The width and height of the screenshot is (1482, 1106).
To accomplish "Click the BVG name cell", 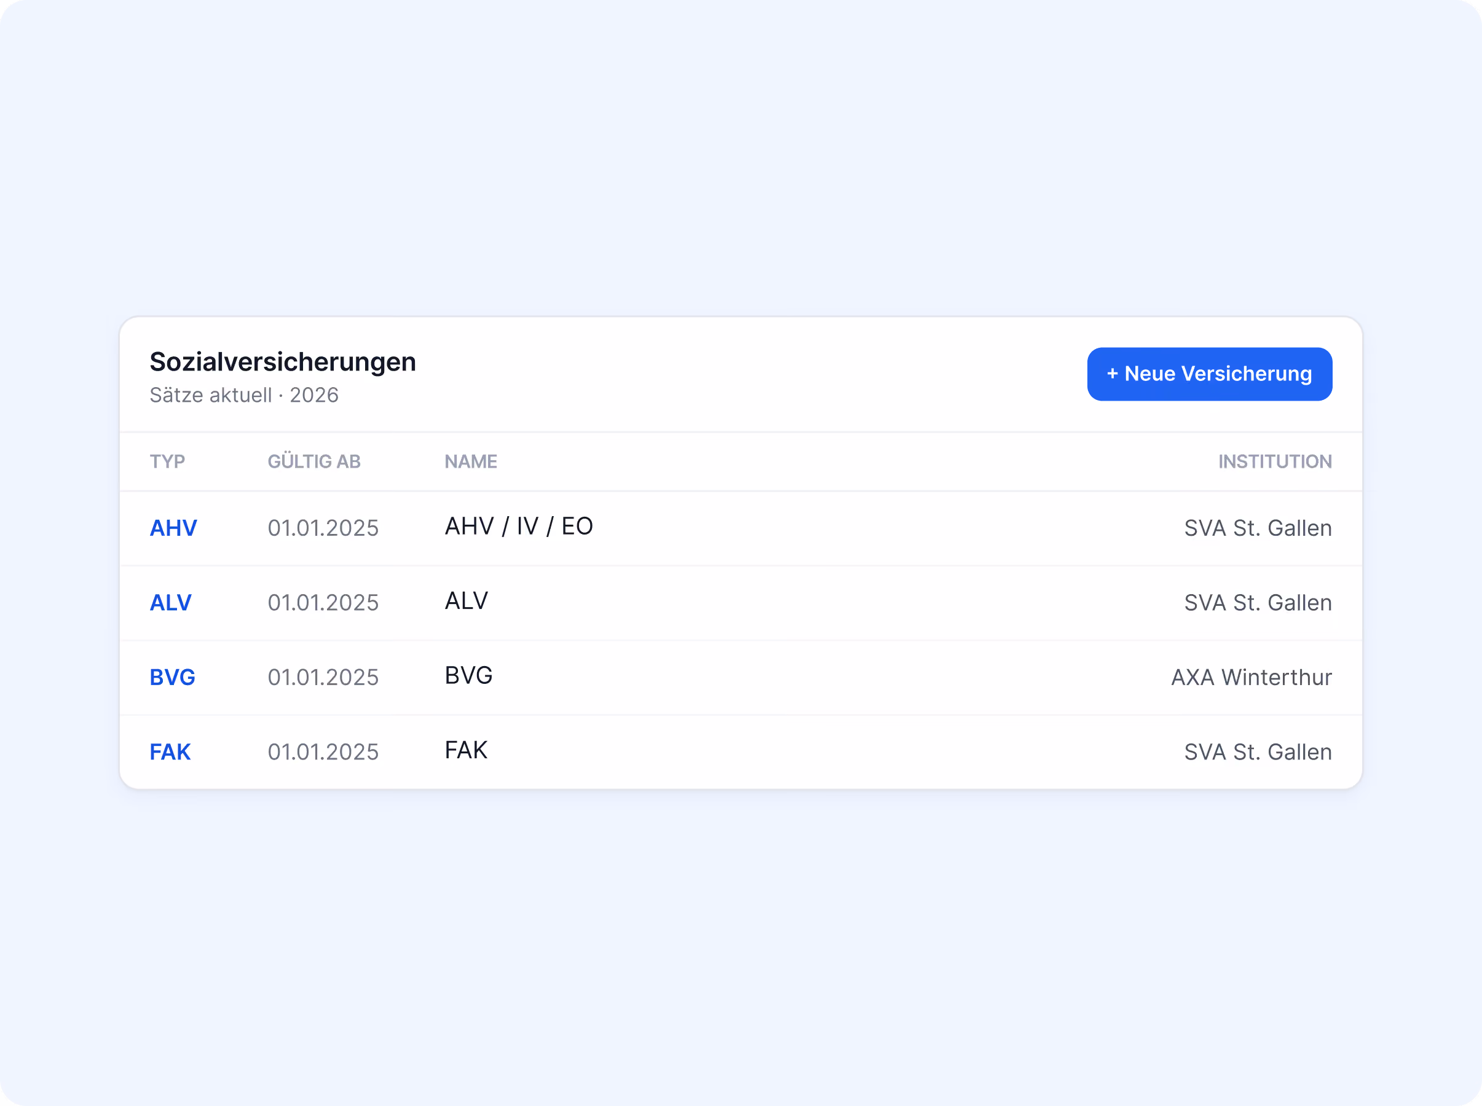I will click(x=469, y=675).
